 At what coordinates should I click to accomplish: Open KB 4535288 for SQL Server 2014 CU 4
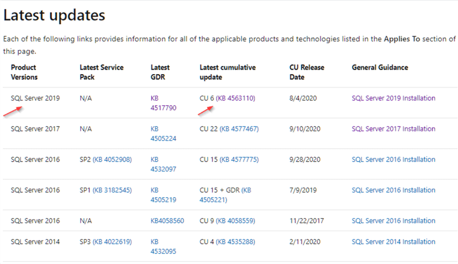pyautogui.click(x=236, y=242)
